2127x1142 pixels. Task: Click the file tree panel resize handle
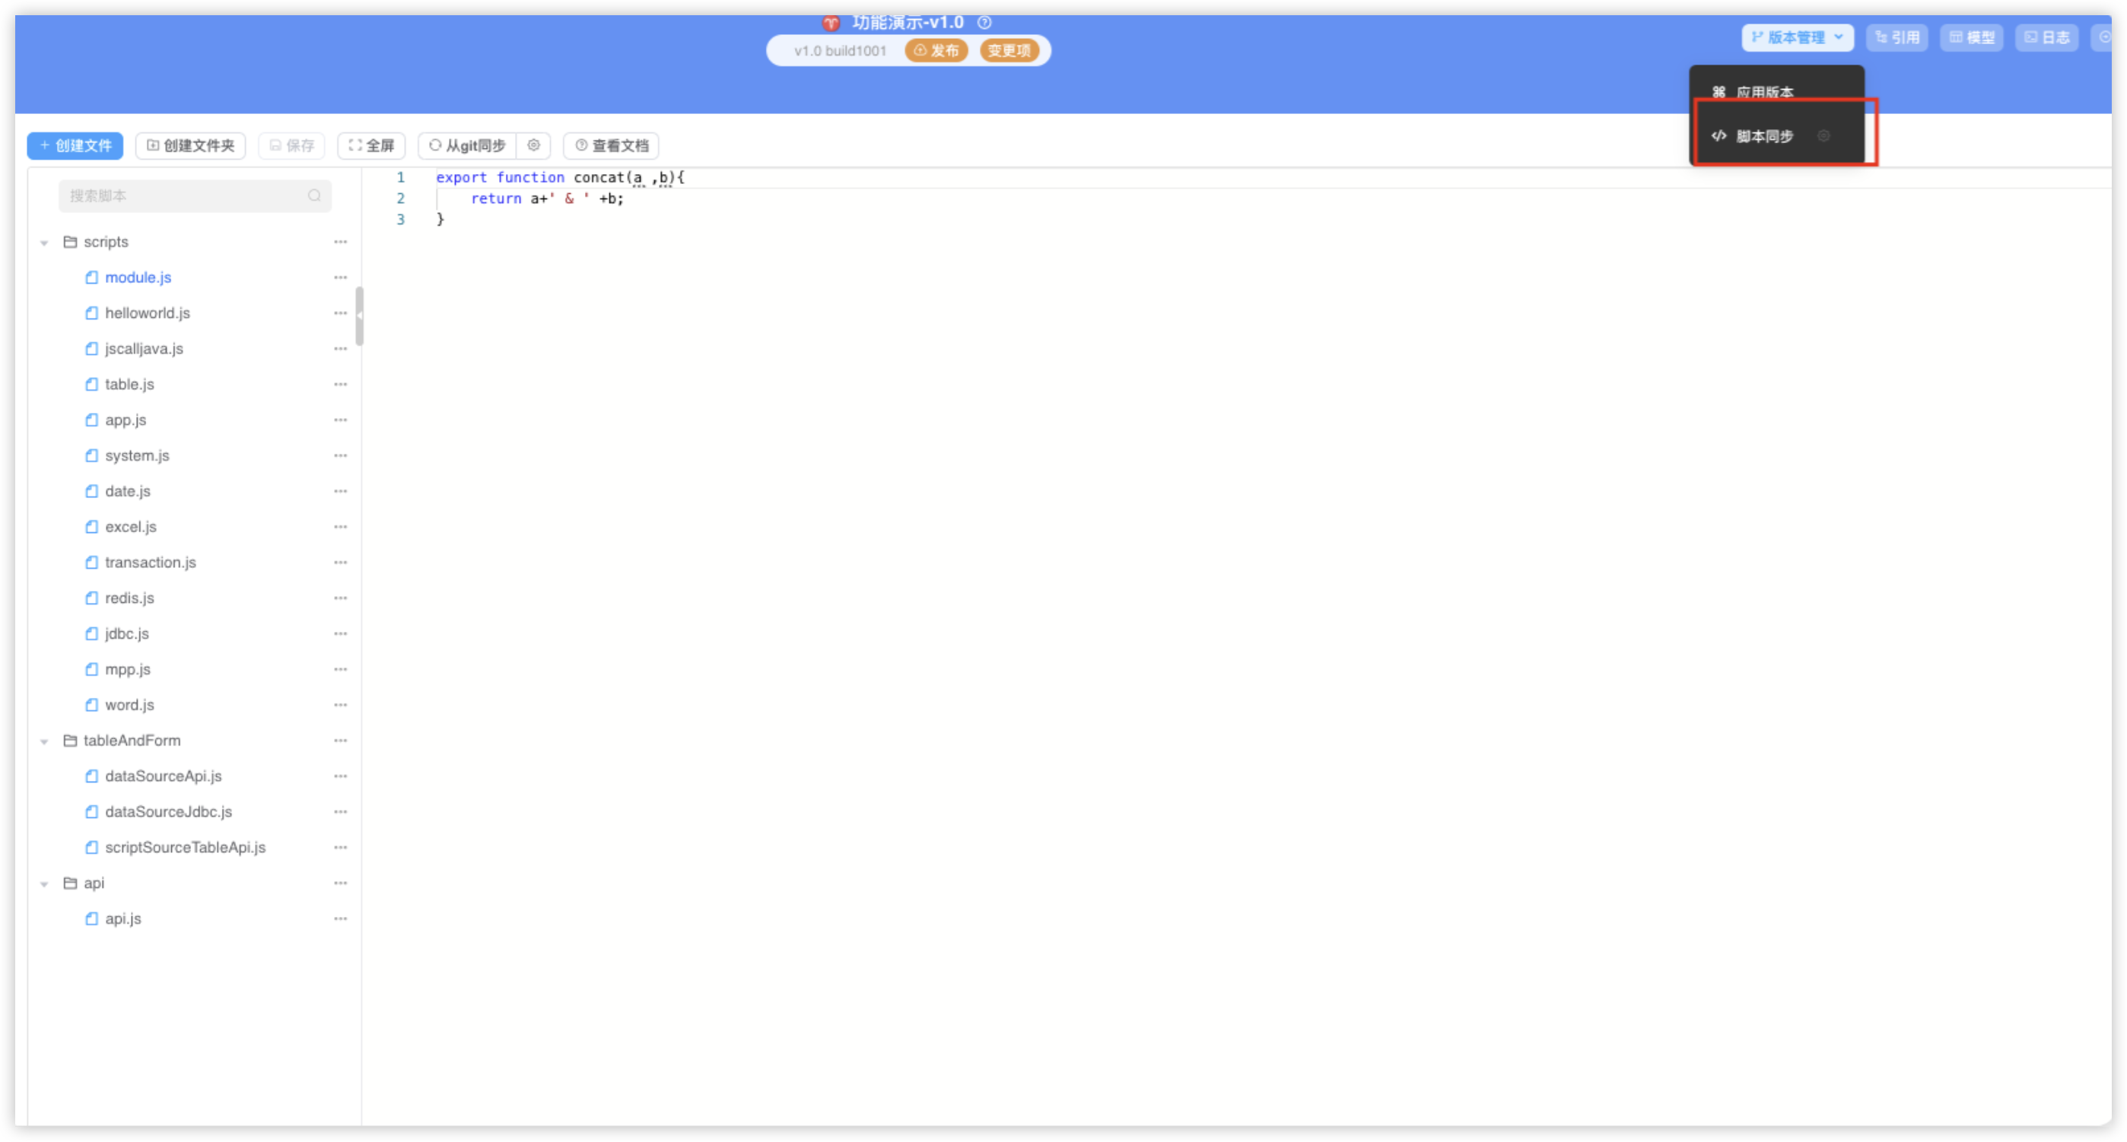click(359, 316)
